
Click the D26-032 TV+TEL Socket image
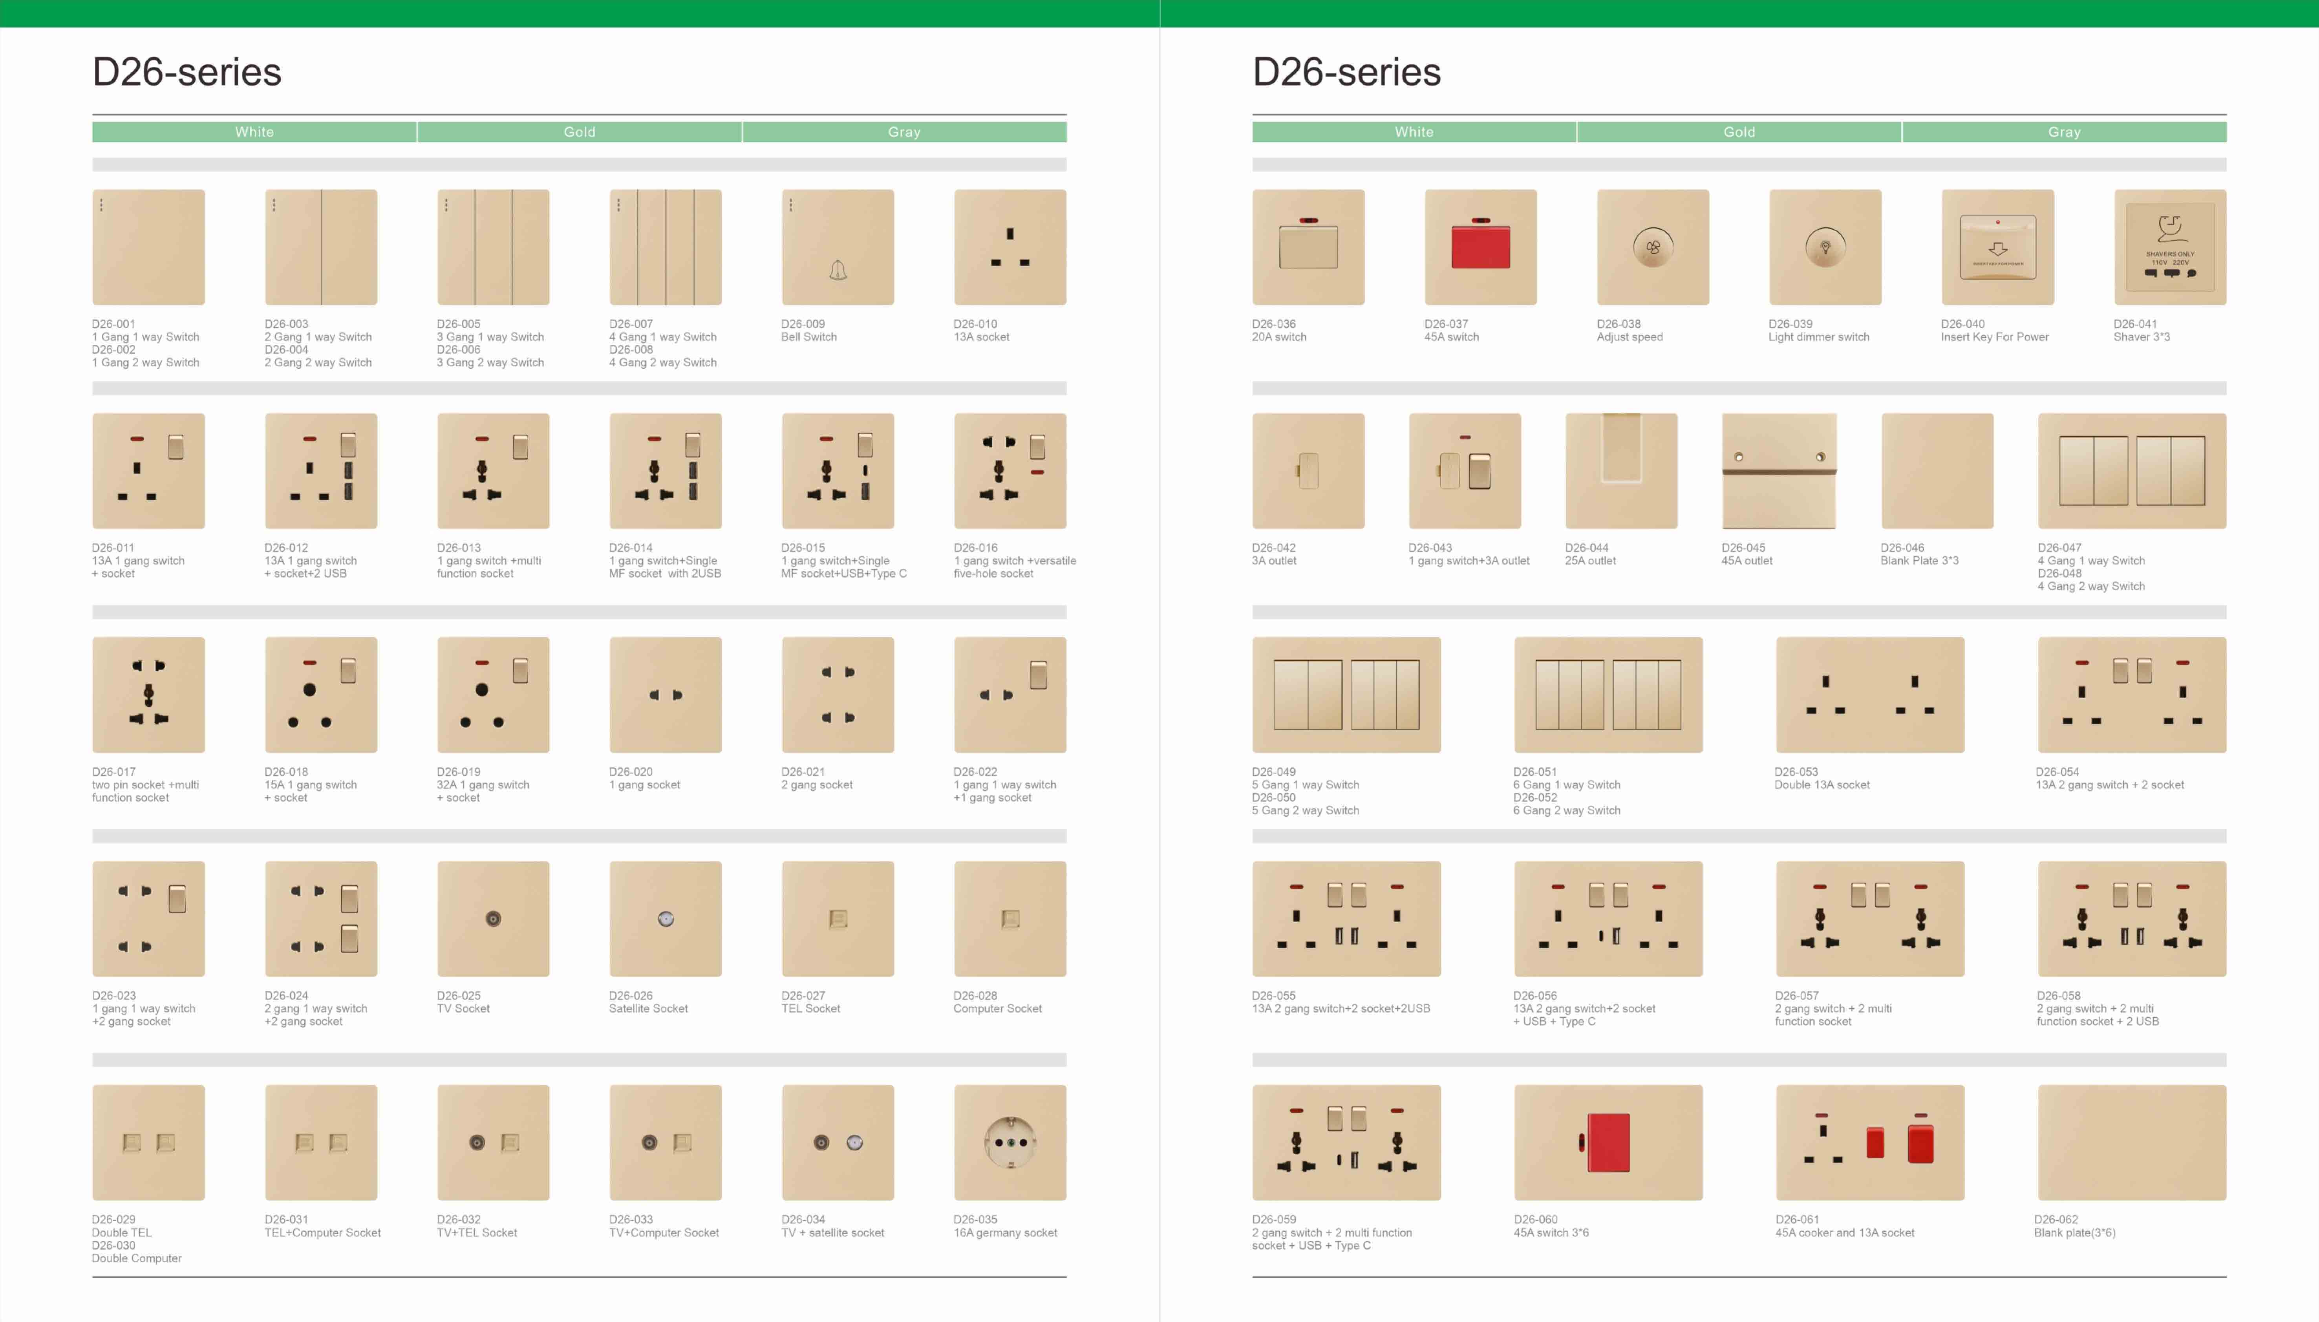(493, 1142)
